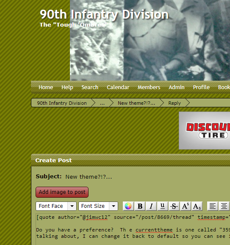Open the font color picker
This screenshot has width=230, height=245.
pyautogui.click(x=128, y=206)
